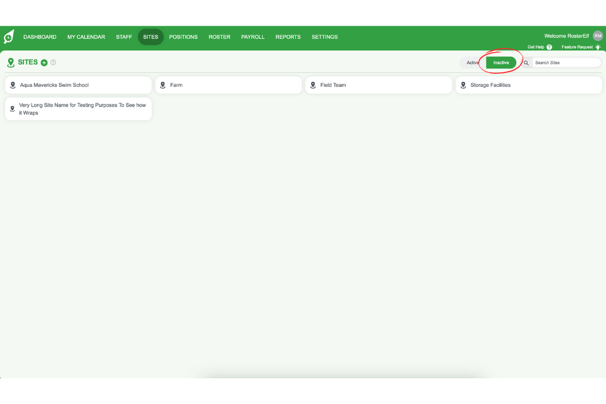The height and width of the screenshot is (404, 606).
Task: Click the Feature Request lightbulb icon
Action: [598, 47]
